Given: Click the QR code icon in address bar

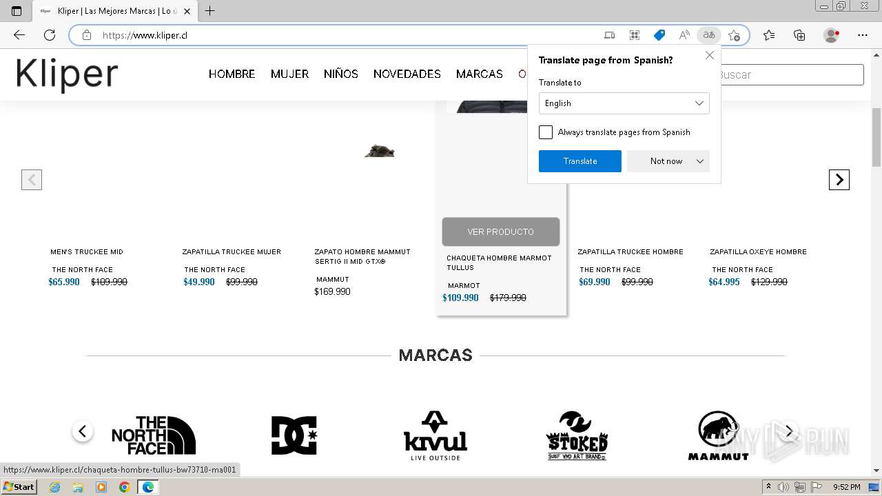Looking at the screenshot, I should 635,35.
